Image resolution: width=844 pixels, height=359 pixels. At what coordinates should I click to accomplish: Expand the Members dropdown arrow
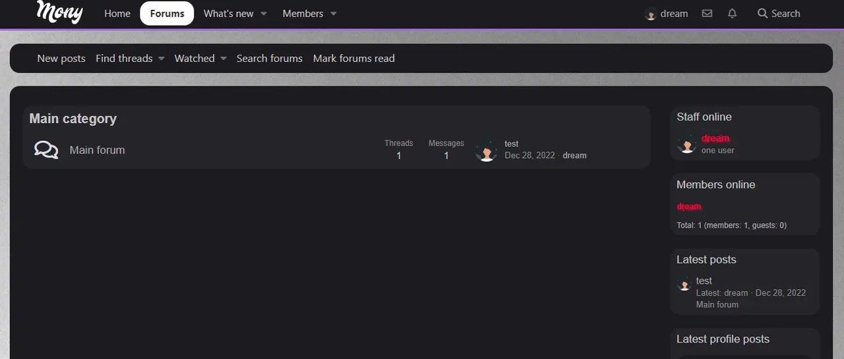tap(333, 14)
